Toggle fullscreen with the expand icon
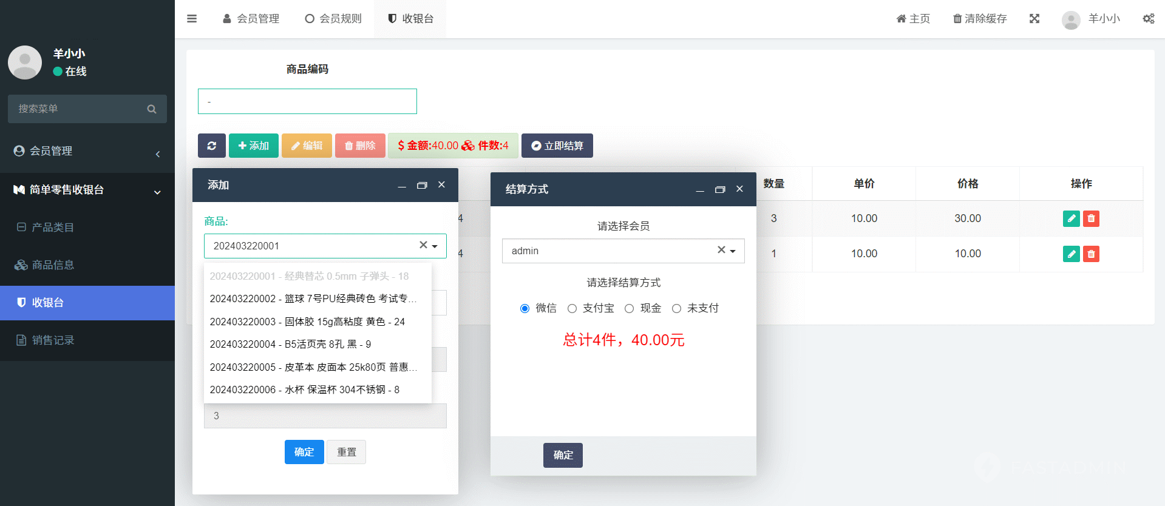 pyautogui.click(x=1034, y=19)
